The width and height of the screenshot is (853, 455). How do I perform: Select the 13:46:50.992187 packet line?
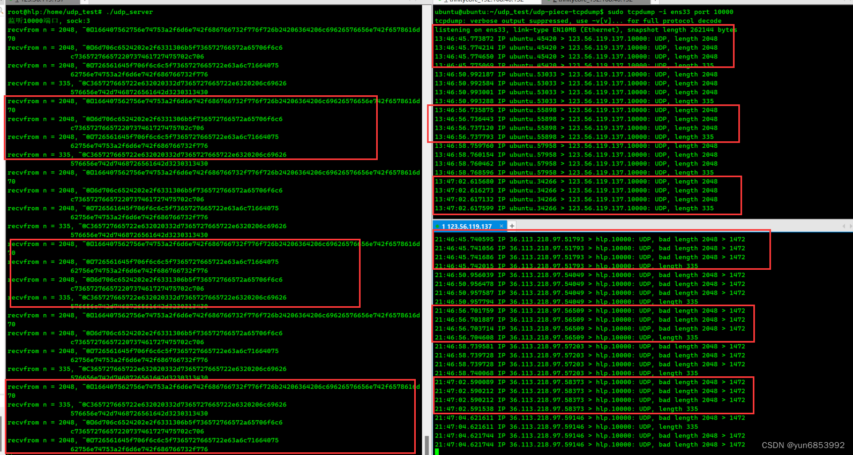pyautogui.click(x=576, y=74)
